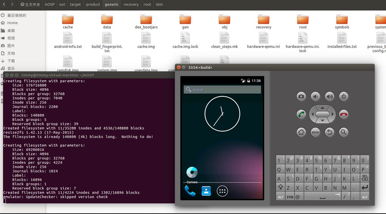Go forward in the file manager
Image resolution: width=386 pixels, height=214 pixels.
coord(12,4)
